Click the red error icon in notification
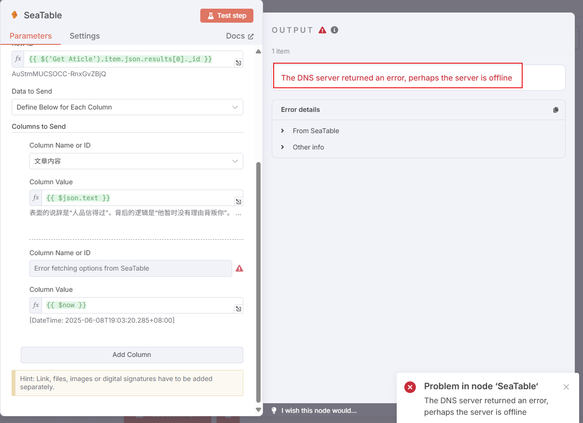 (410, 387)
